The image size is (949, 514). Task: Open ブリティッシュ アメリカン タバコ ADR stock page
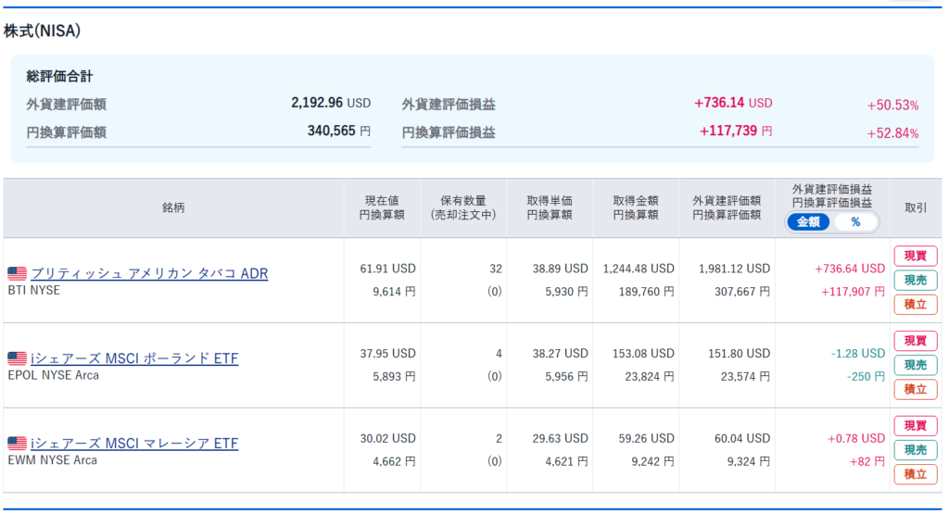pos(149,274)
